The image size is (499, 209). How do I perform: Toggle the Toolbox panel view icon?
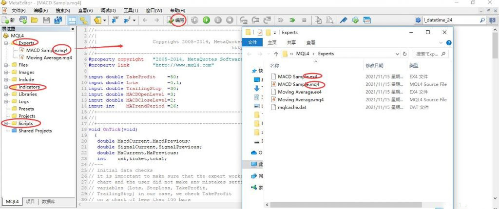(84, 20)
